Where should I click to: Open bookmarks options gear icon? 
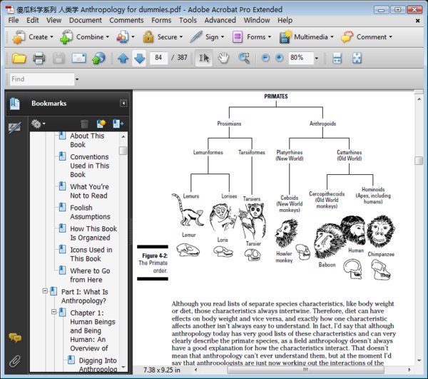[38, 123]
